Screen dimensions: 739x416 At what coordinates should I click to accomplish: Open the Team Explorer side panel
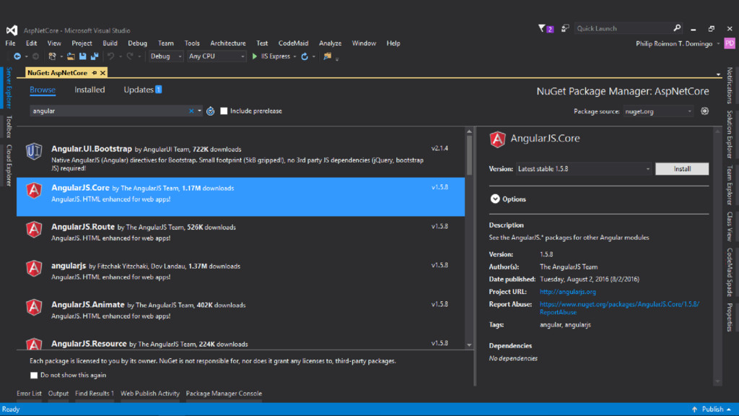[730, 185]
